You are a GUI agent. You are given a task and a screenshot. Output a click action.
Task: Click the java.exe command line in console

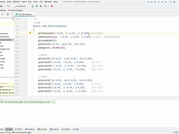point(28,102)
